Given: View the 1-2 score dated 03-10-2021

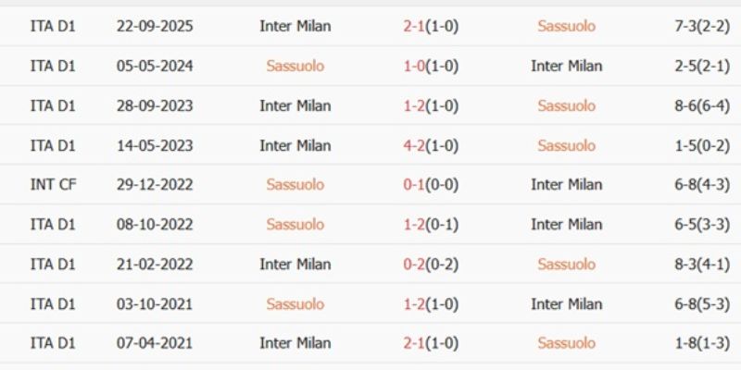Looking at the screenshot, I should click(414, 304).
